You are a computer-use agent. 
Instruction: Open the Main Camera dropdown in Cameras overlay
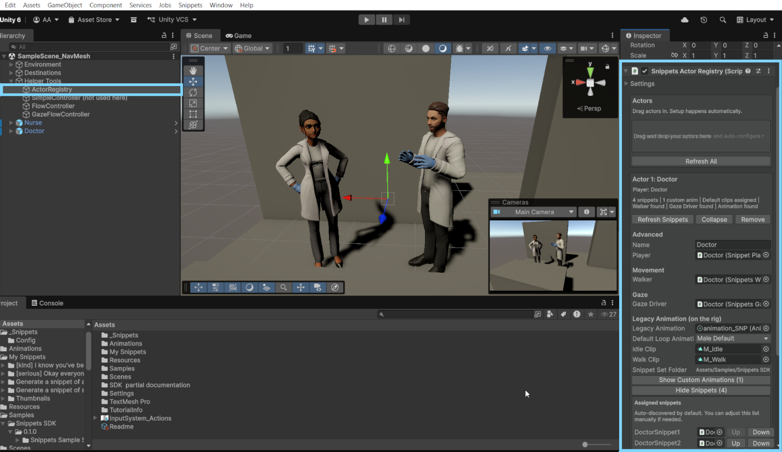point(534,212)
